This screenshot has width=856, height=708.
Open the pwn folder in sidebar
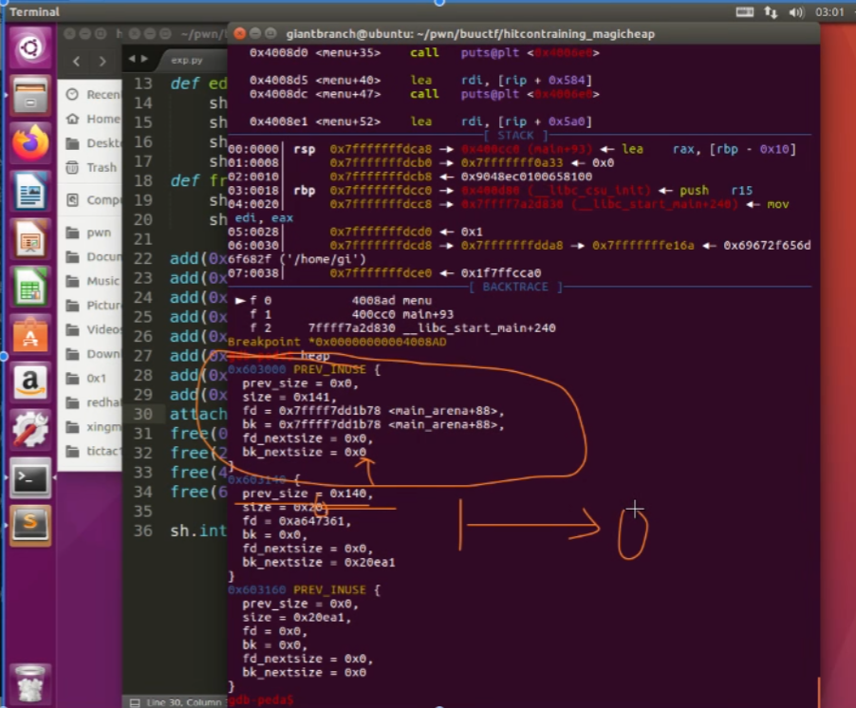tap(98, 233)
